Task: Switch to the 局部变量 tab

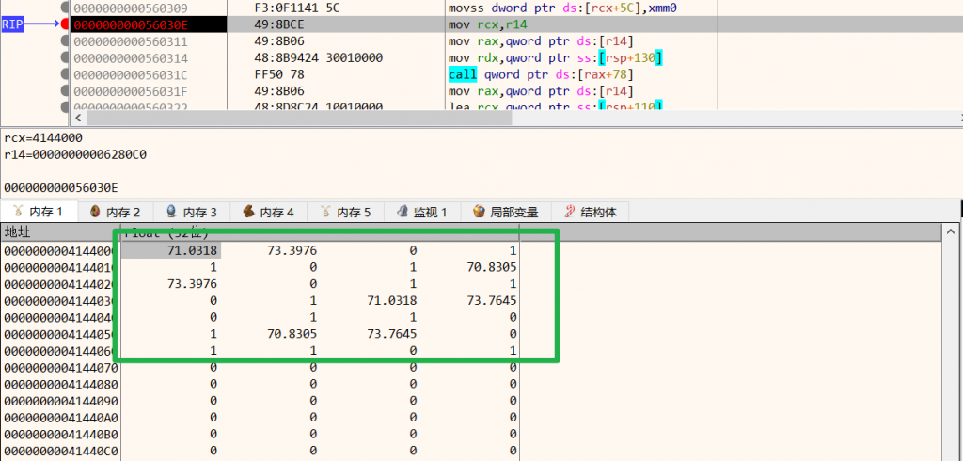Action: (x=505, y=212)
